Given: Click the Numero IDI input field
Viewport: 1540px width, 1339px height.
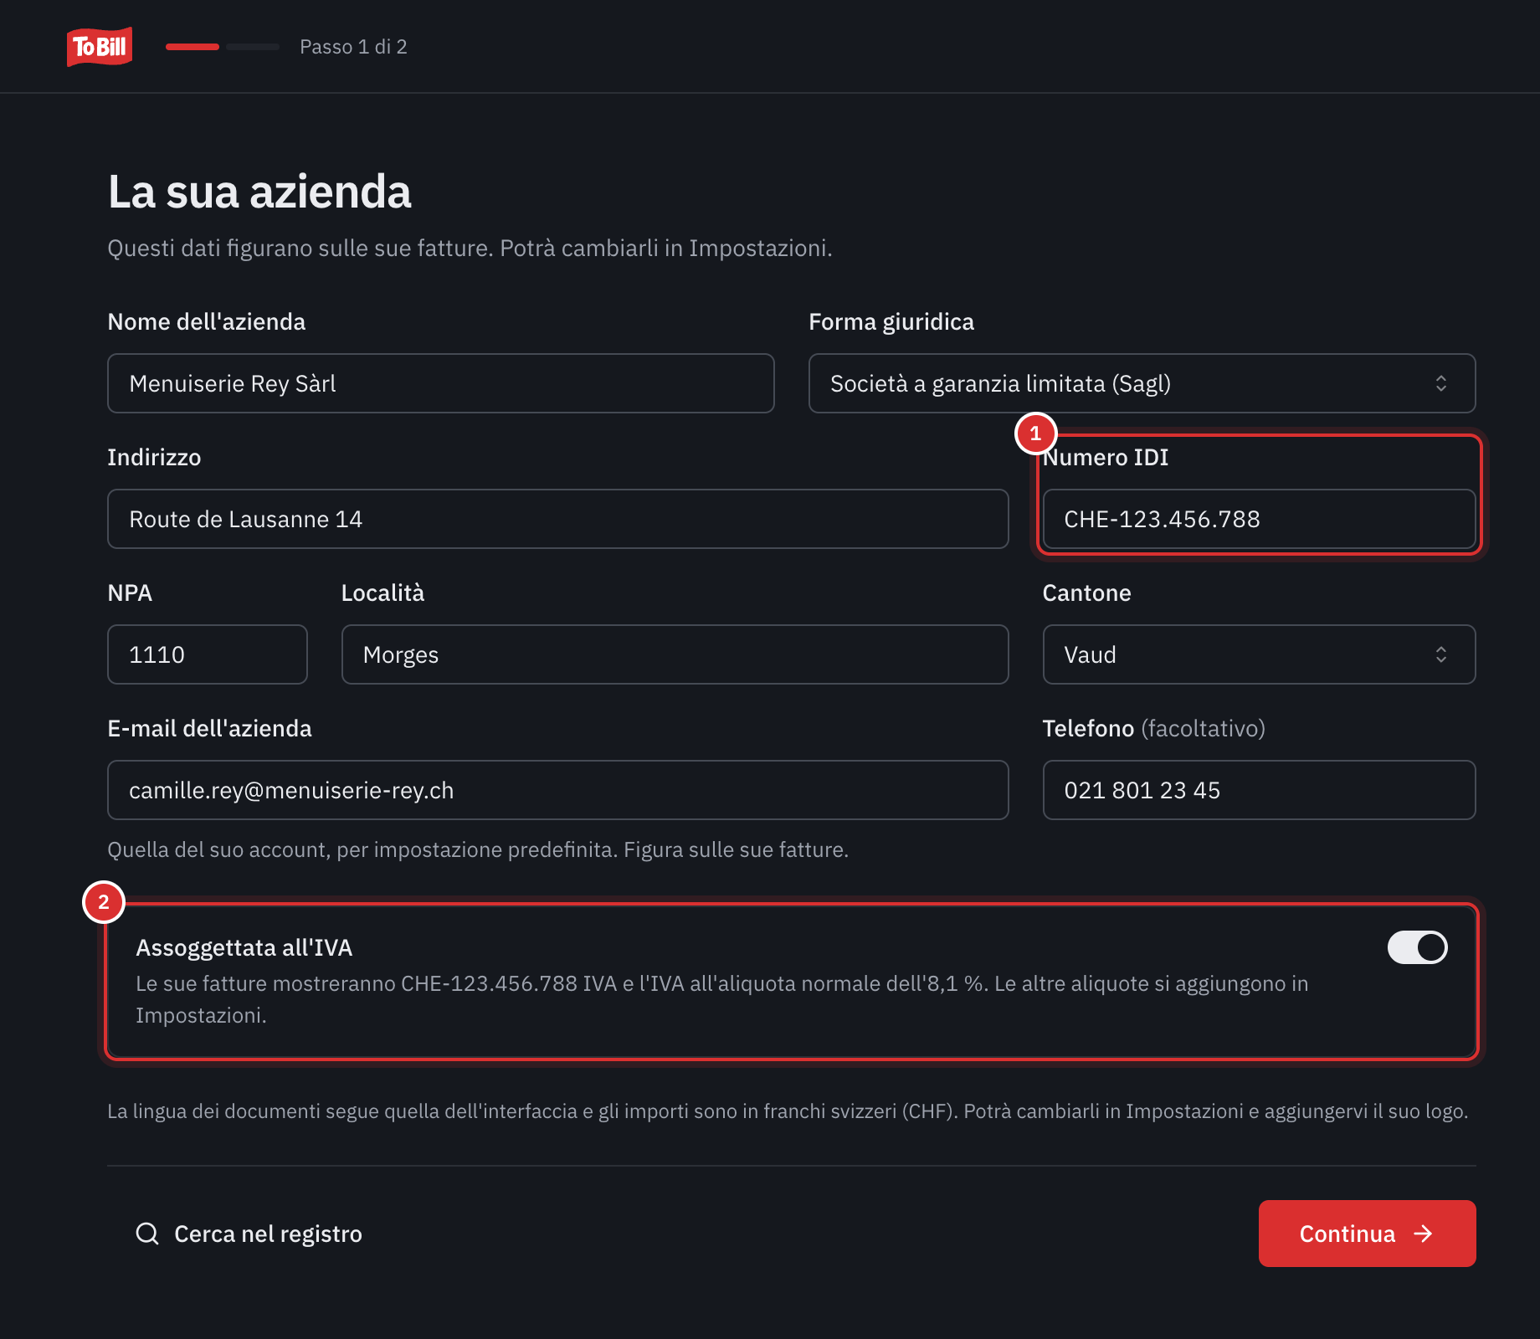Looking at the screenshot, I should coord(1259,519).
